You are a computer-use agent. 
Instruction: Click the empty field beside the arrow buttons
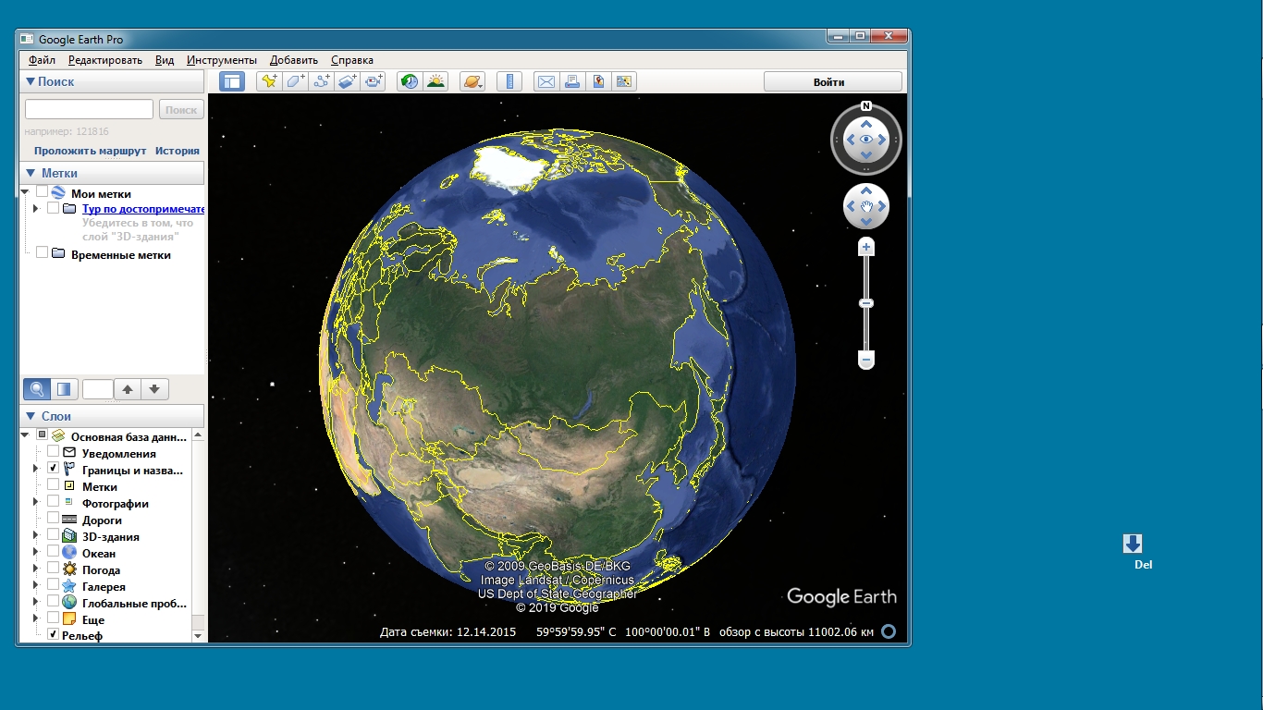(x=97, y=389)
